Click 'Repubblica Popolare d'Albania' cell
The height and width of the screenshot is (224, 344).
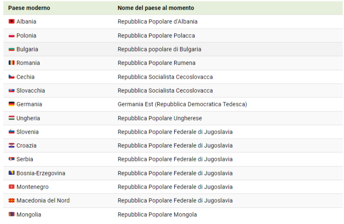click(x=158, y=21)
